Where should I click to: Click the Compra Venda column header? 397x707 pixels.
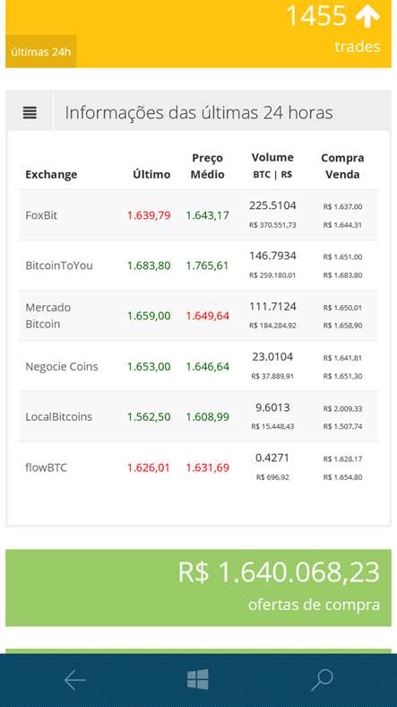pos(342,166)
